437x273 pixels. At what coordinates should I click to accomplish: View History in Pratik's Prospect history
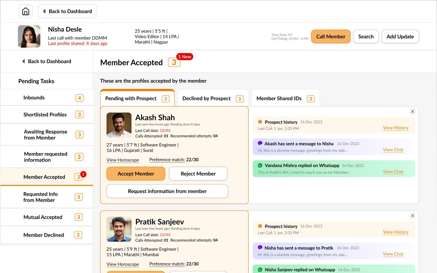point(396,232)
